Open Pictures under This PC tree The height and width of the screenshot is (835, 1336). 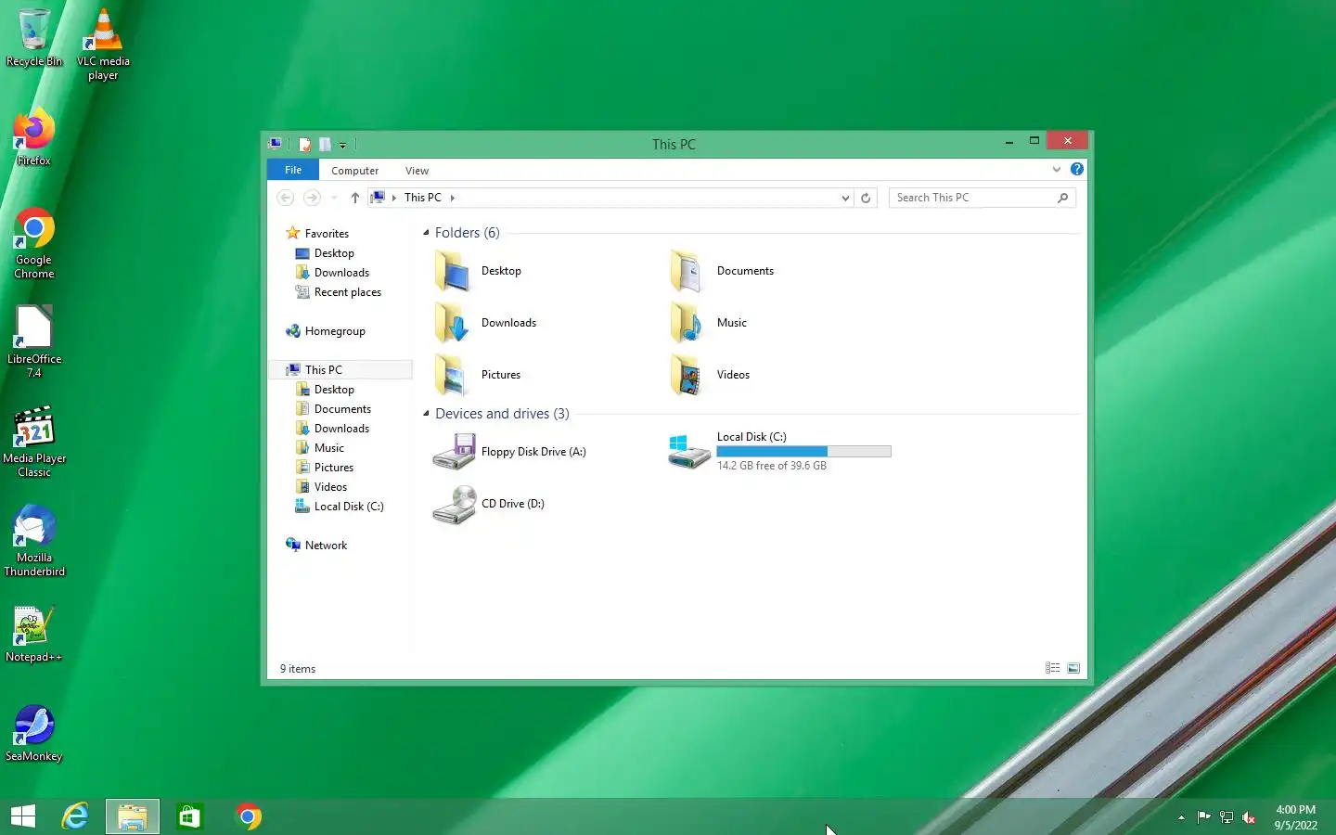click(325, 468)
